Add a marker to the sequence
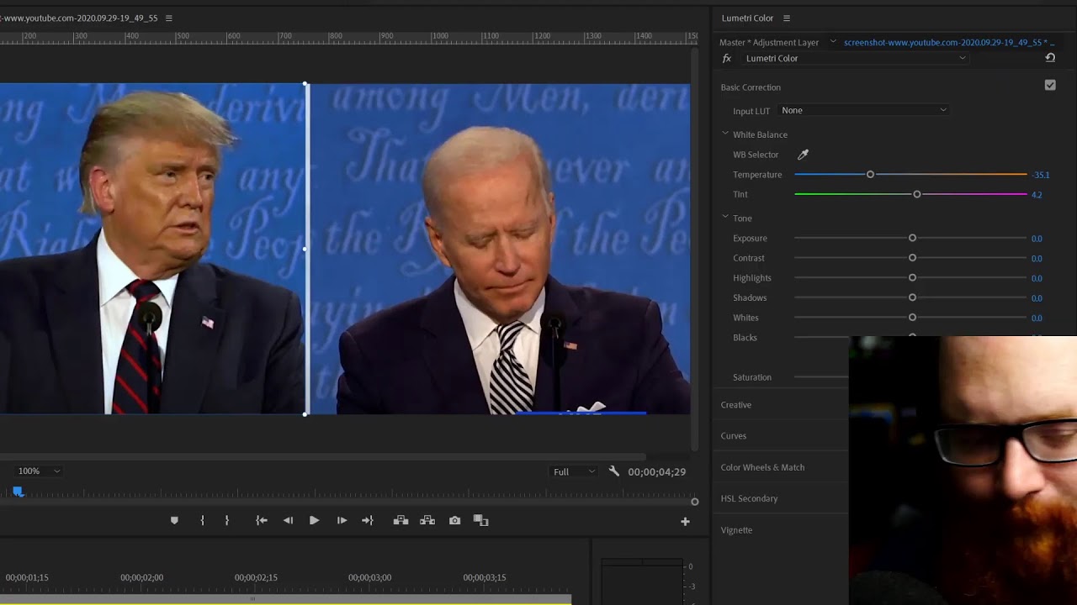Viewport: 1077px width, 605px height. [174, 521]
